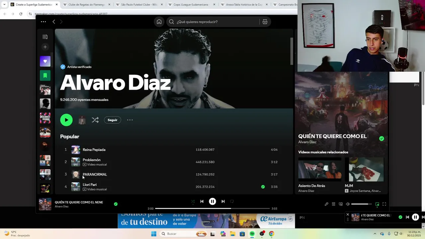Mute using the volume speaker icon
This screenshot has height=239, width=425.
348,204
